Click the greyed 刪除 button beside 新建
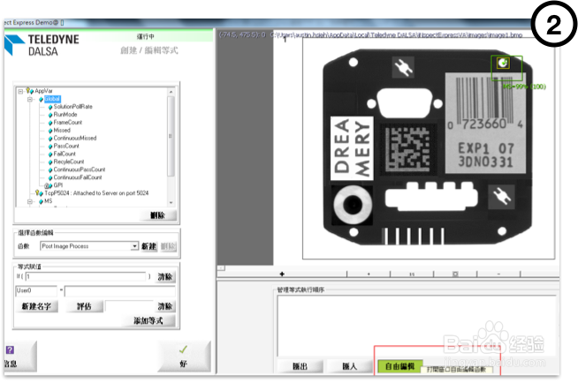578x383 pixels. tap(168, 246)
